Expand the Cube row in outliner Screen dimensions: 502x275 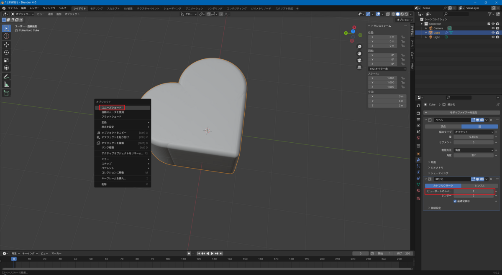(426, 33)
